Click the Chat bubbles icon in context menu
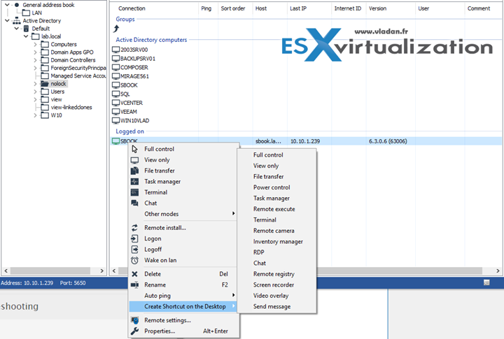 (x=134, y=203)
